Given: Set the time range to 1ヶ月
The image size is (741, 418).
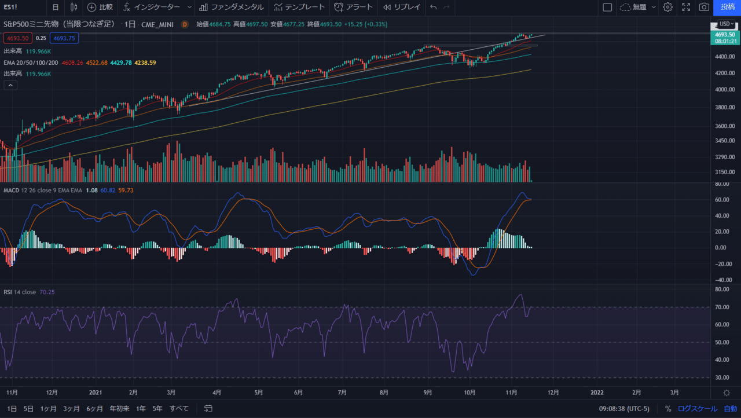Looking at the screenshot, I should (49, 408).
